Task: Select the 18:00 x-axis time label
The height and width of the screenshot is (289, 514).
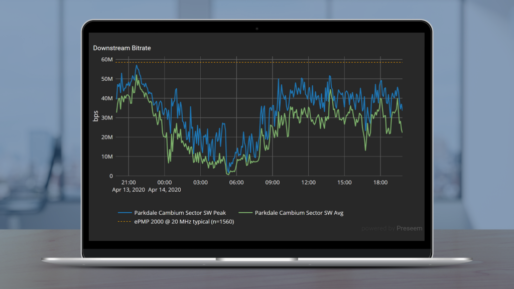Action: coord(380,183)
